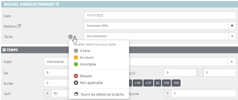Click the Documentation task field
Image resolution: width=238 pixels, height=100 pixels.
156,36
